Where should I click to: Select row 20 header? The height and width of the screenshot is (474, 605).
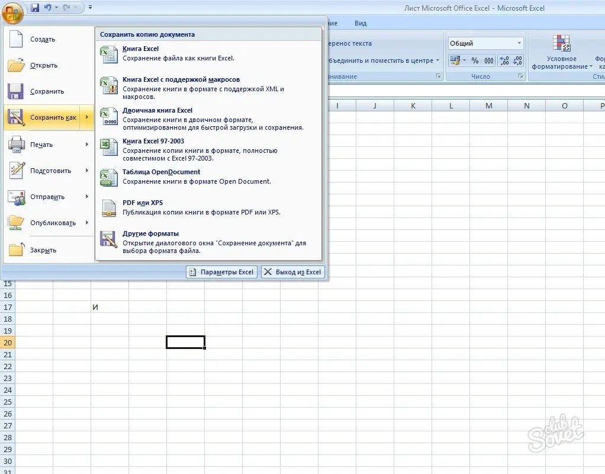pos(8,342)
